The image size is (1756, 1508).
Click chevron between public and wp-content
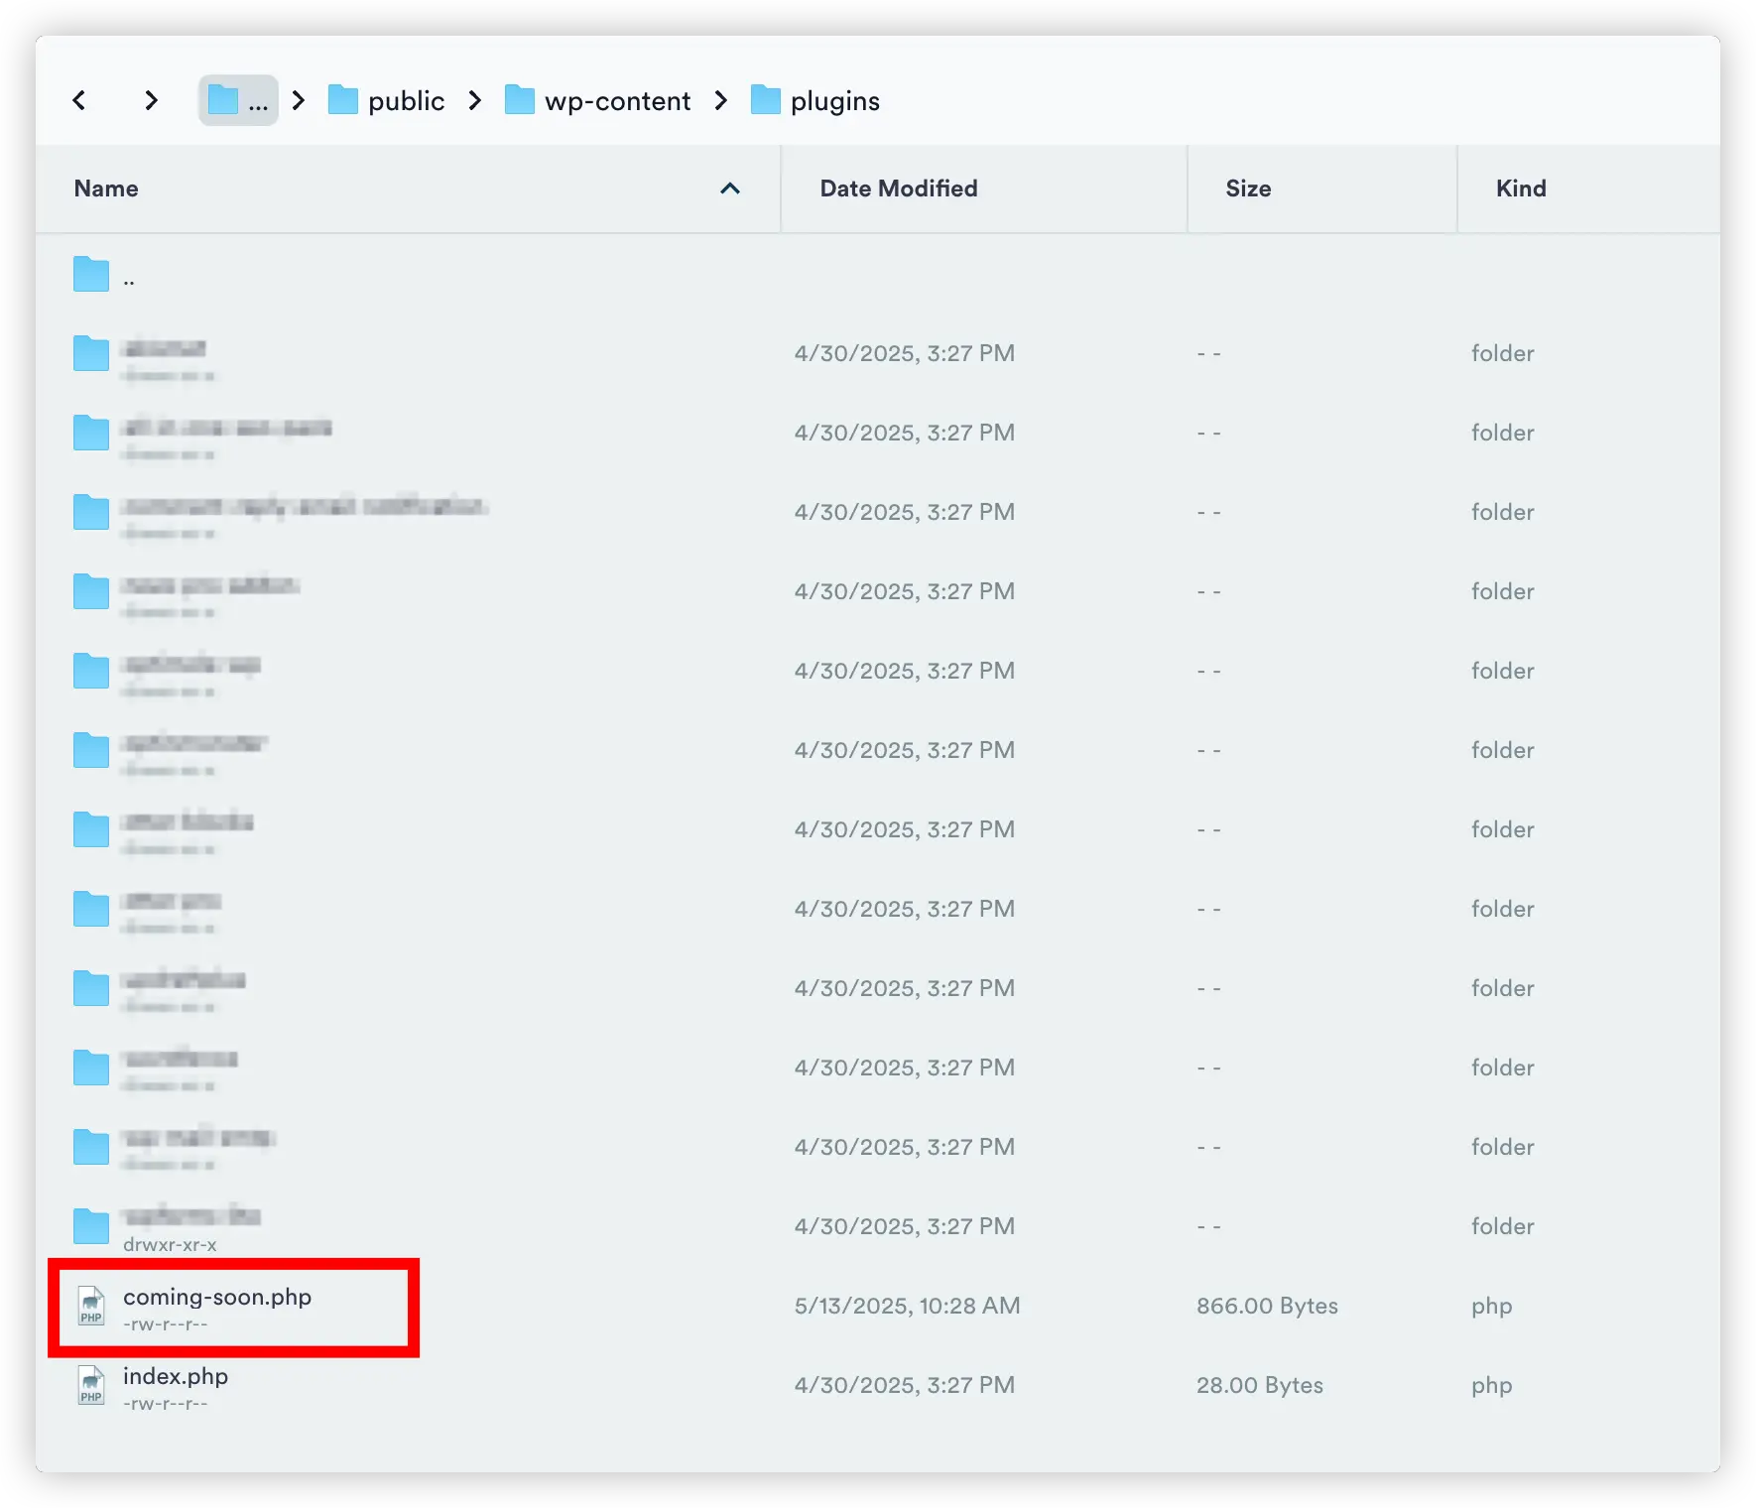[x=475, y=100]
